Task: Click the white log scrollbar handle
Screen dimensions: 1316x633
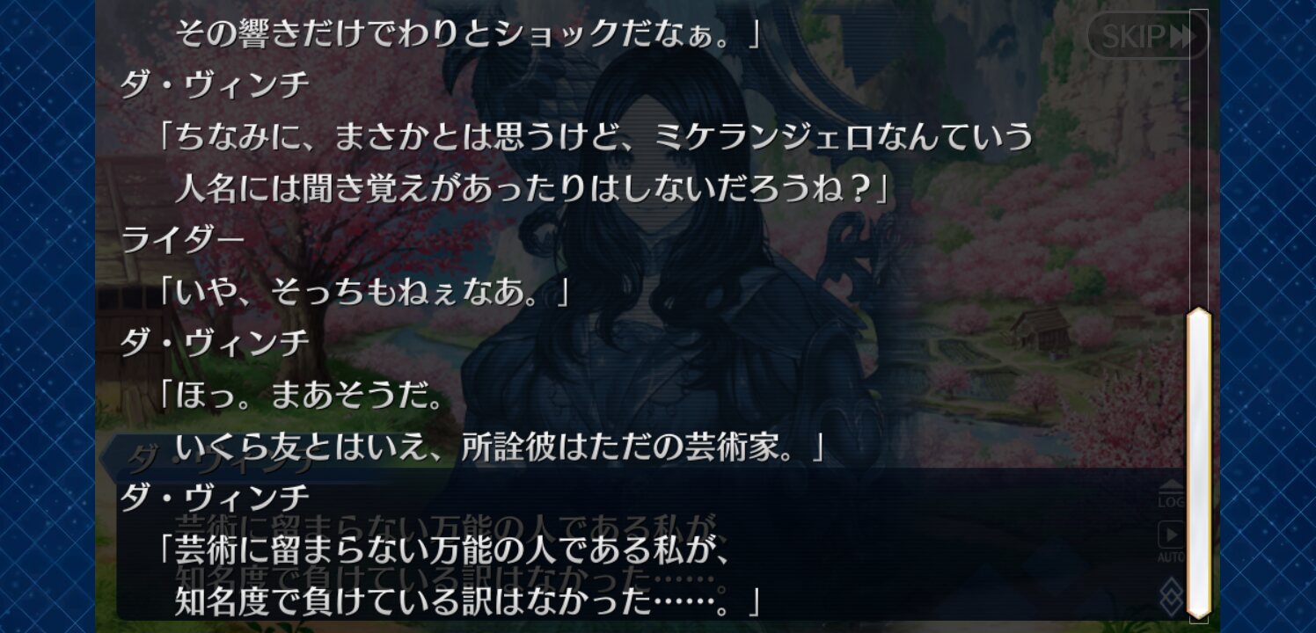Action: pos(1198,462)
